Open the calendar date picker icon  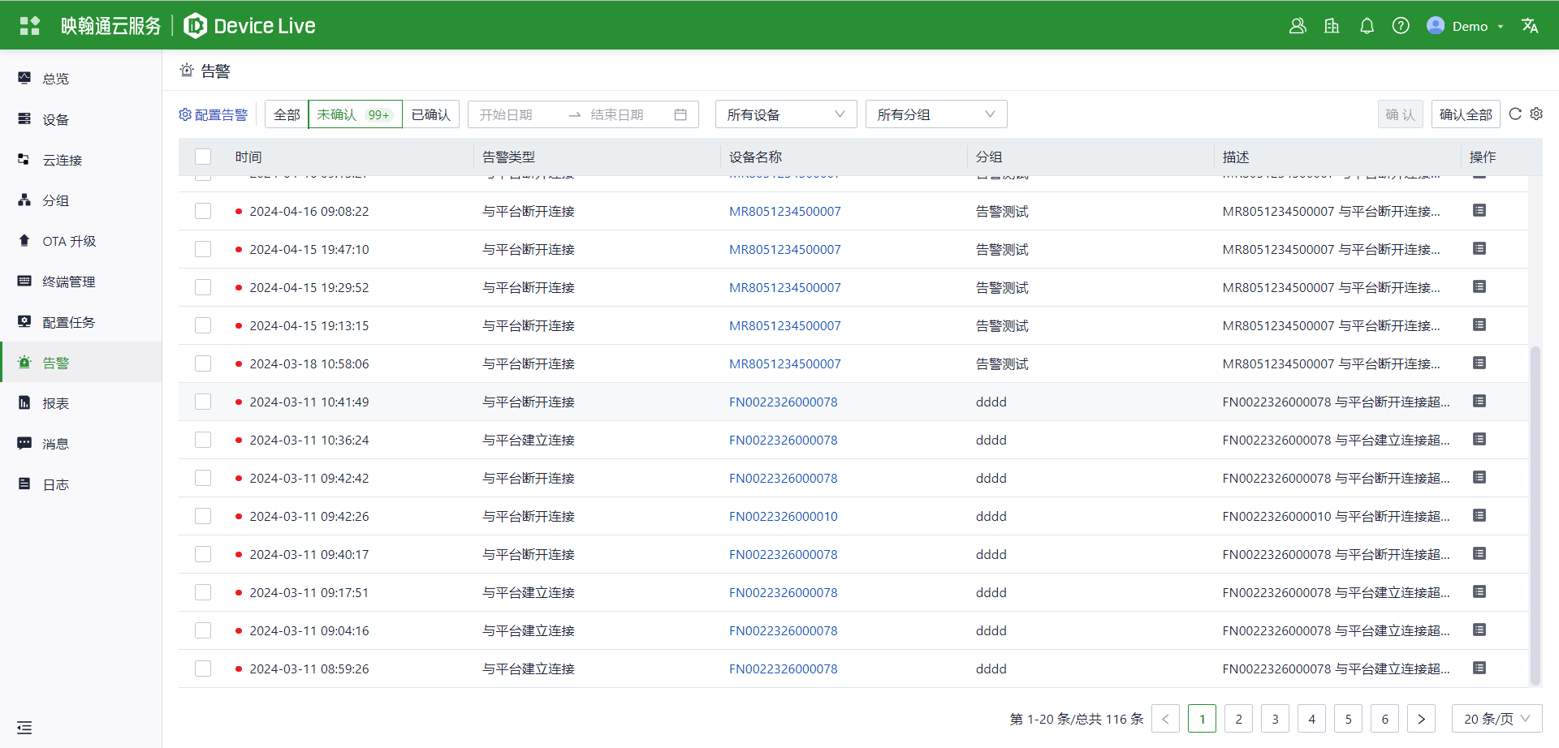coord(680,114)
